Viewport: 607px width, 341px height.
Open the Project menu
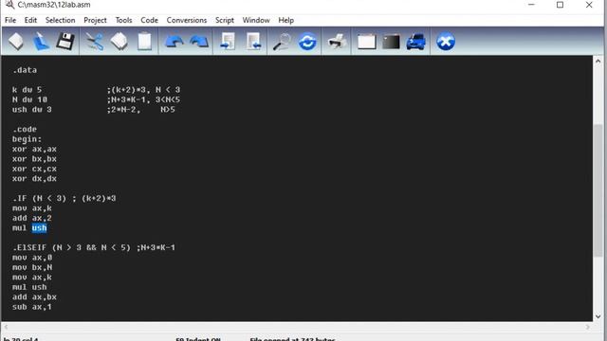[x=95, y=20]
